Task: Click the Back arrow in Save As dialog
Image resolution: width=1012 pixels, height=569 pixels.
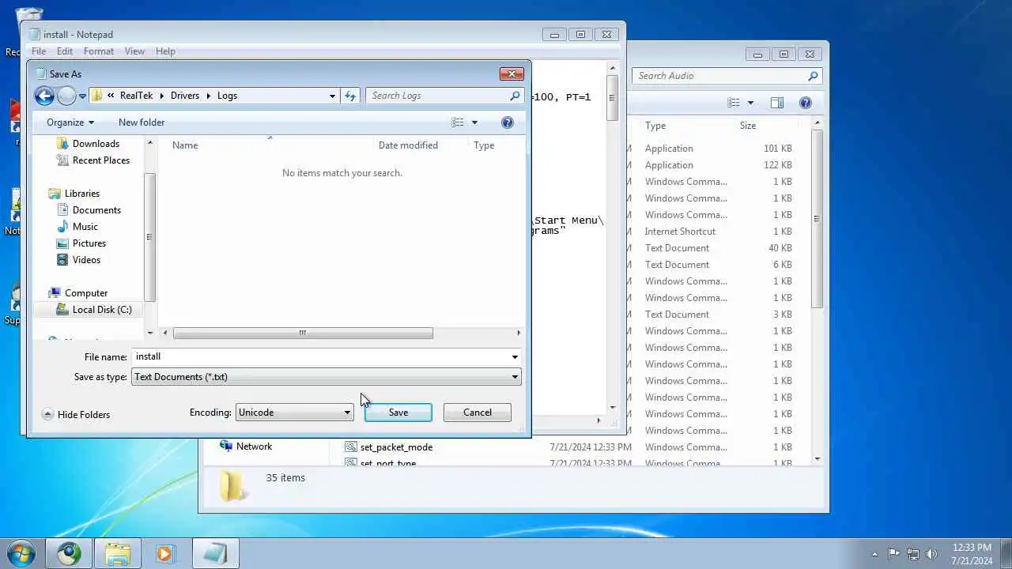Action: (44, 96)
